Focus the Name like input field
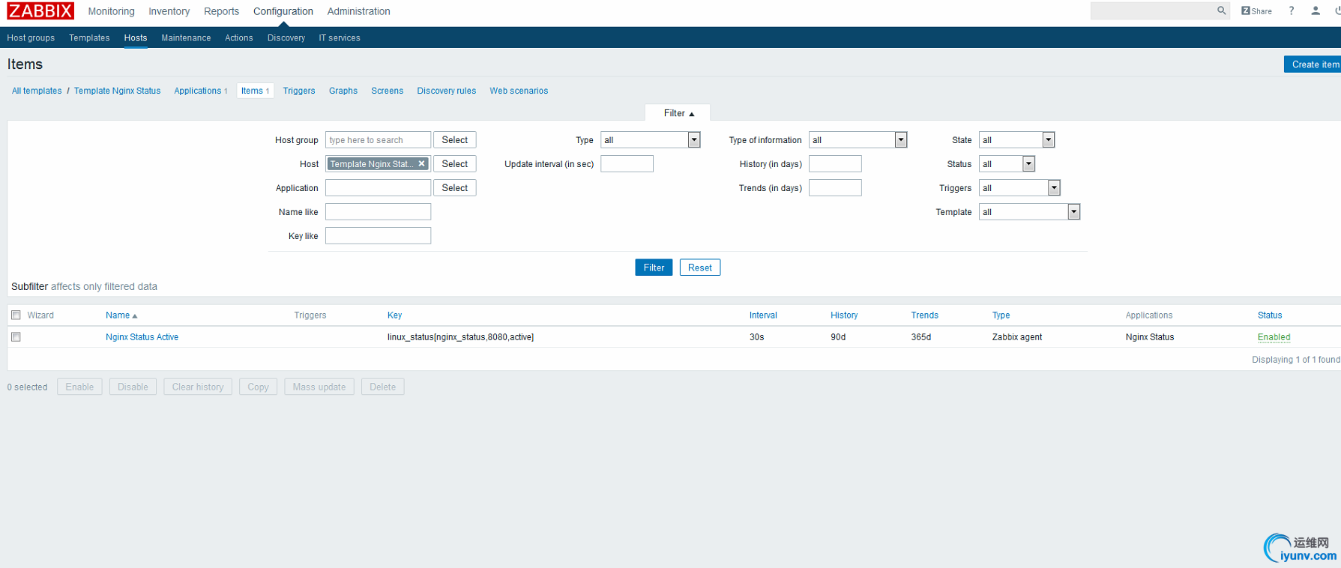 coord(378,212)
